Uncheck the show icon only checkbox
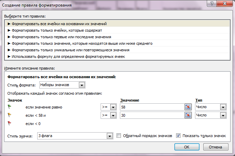 pyautogui.click(x=178, y=136)
